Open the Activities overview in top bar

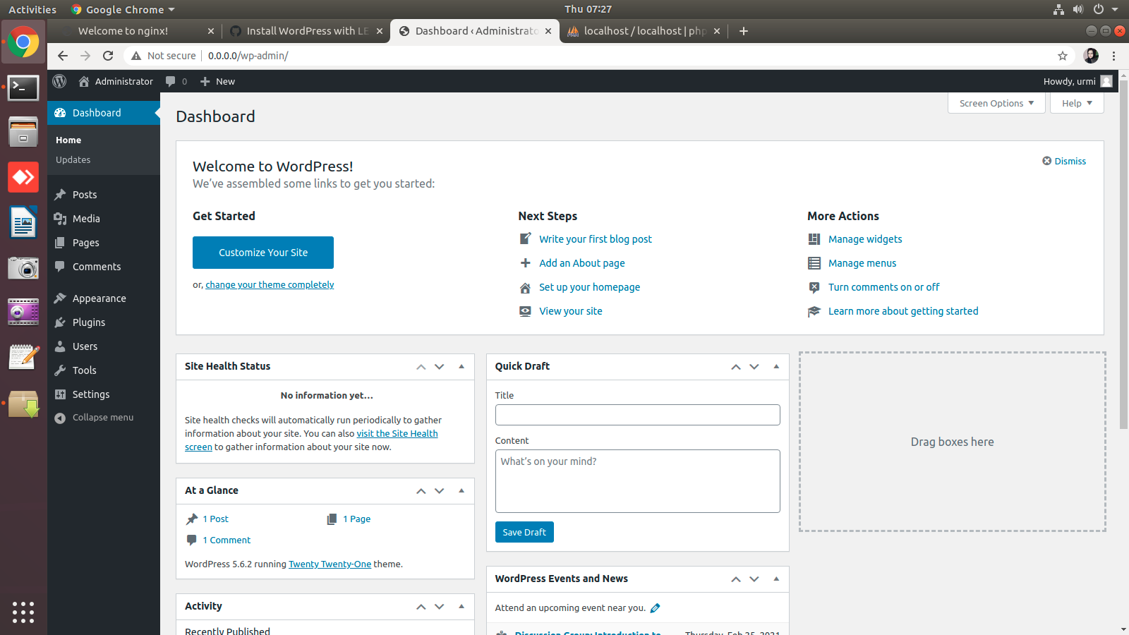(x=32, y=9)
